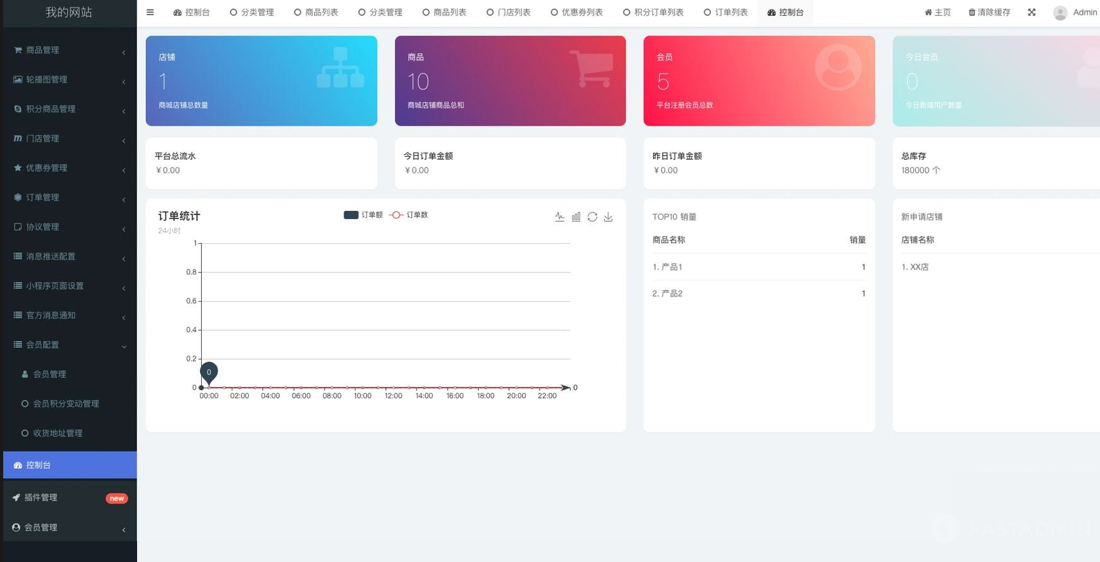Click the hamburger sidebar toggle icon
The image size is (1100, 562).
pyautogui.click(x=150, y=12)
